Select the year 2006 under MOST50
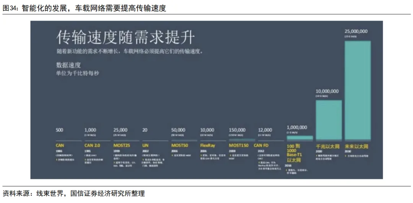This screenshot has width=413, height=203. point(174,152)
